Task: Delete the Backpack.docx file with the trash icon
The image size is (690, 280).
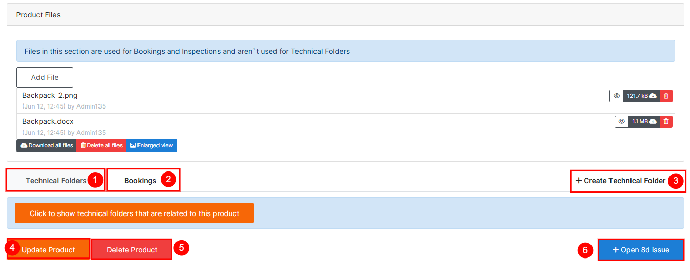Action: tap(666, 121)
